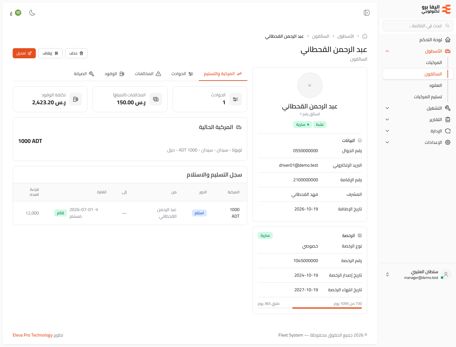Click the home breadcrumb icon
456x347 pixels.
pos(365,36)
